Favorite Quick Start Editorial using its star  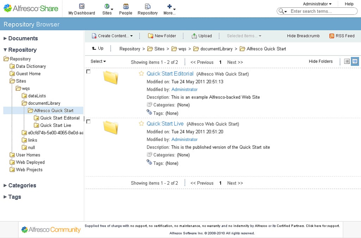tap(141, 73)
